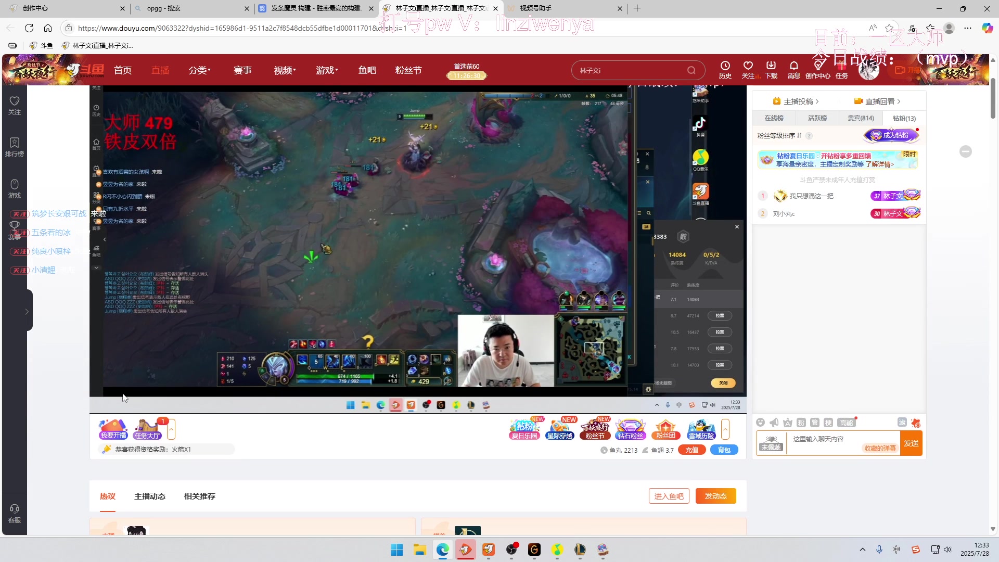Open 关注 in the left sidebar
Screen dimensions: 999x562
[15, 106]
